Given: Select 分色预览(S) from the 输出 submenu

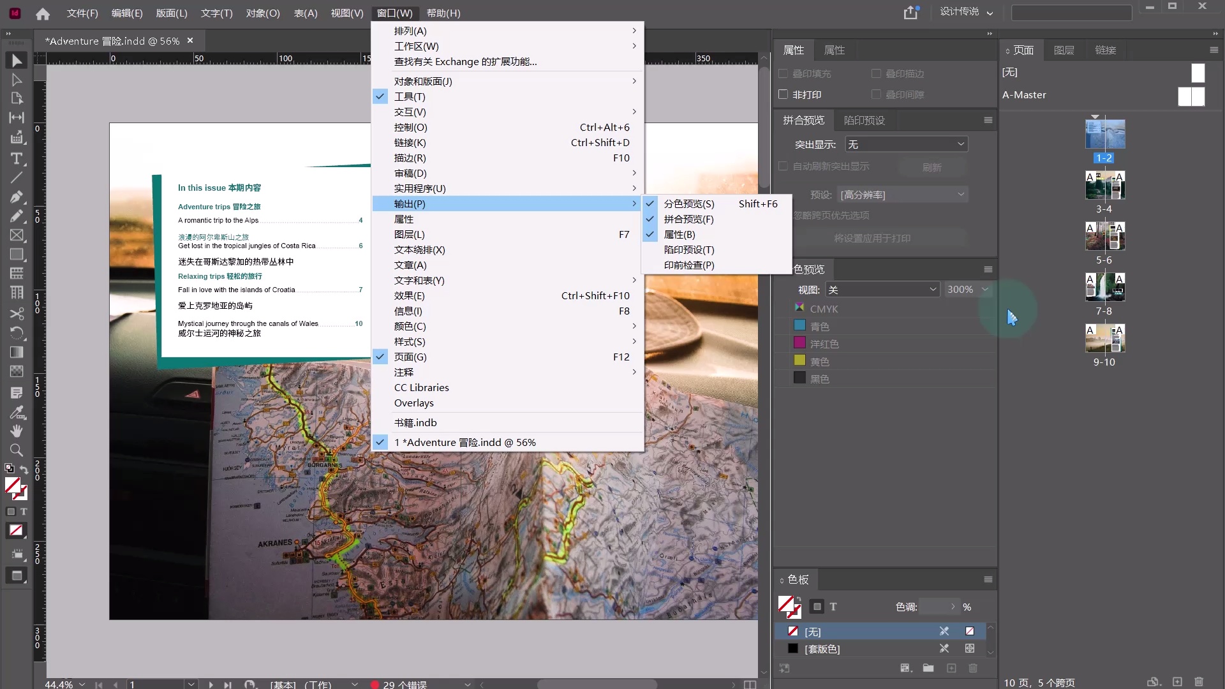Looking at the screenshot, I should pos(689,204).
